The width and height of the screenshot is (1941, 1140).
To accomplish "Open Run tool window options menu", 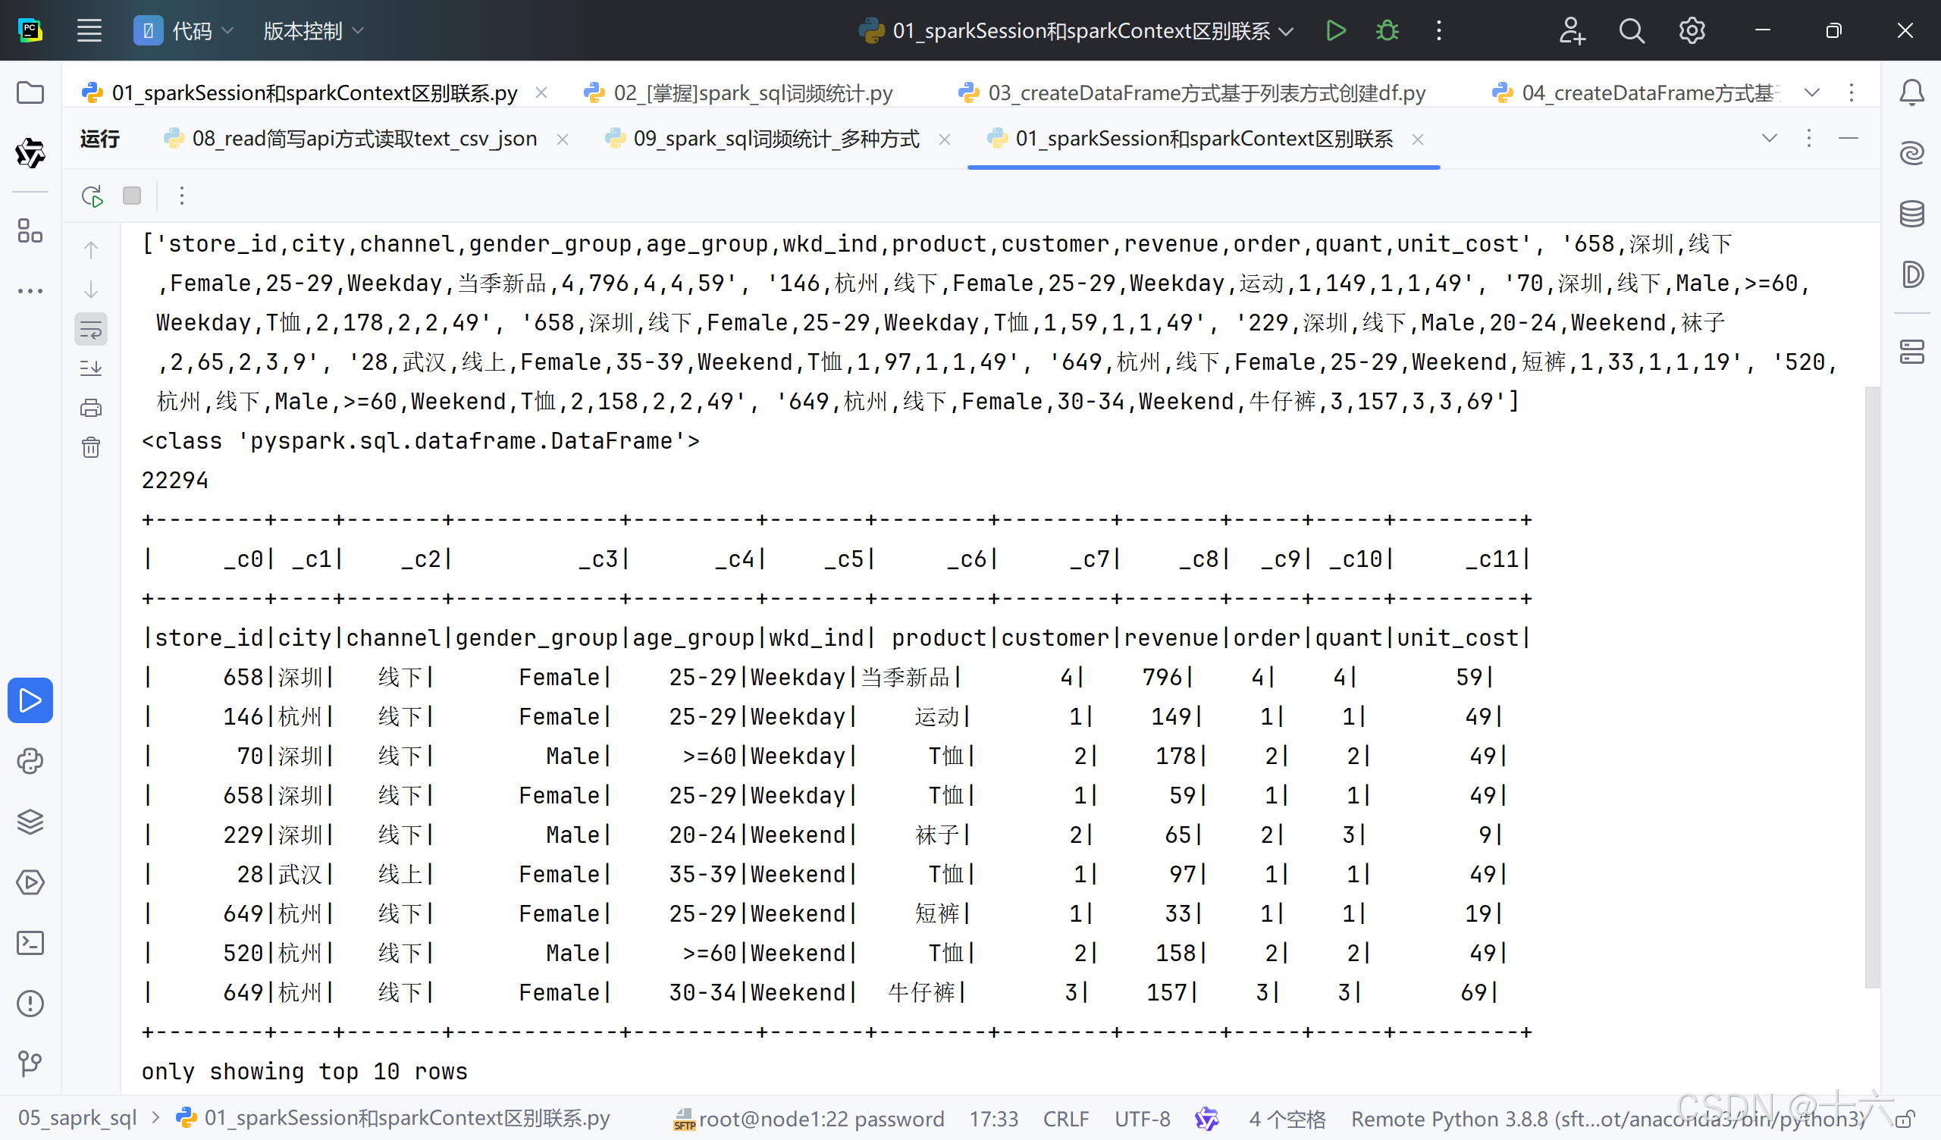I will [1809, 139].
